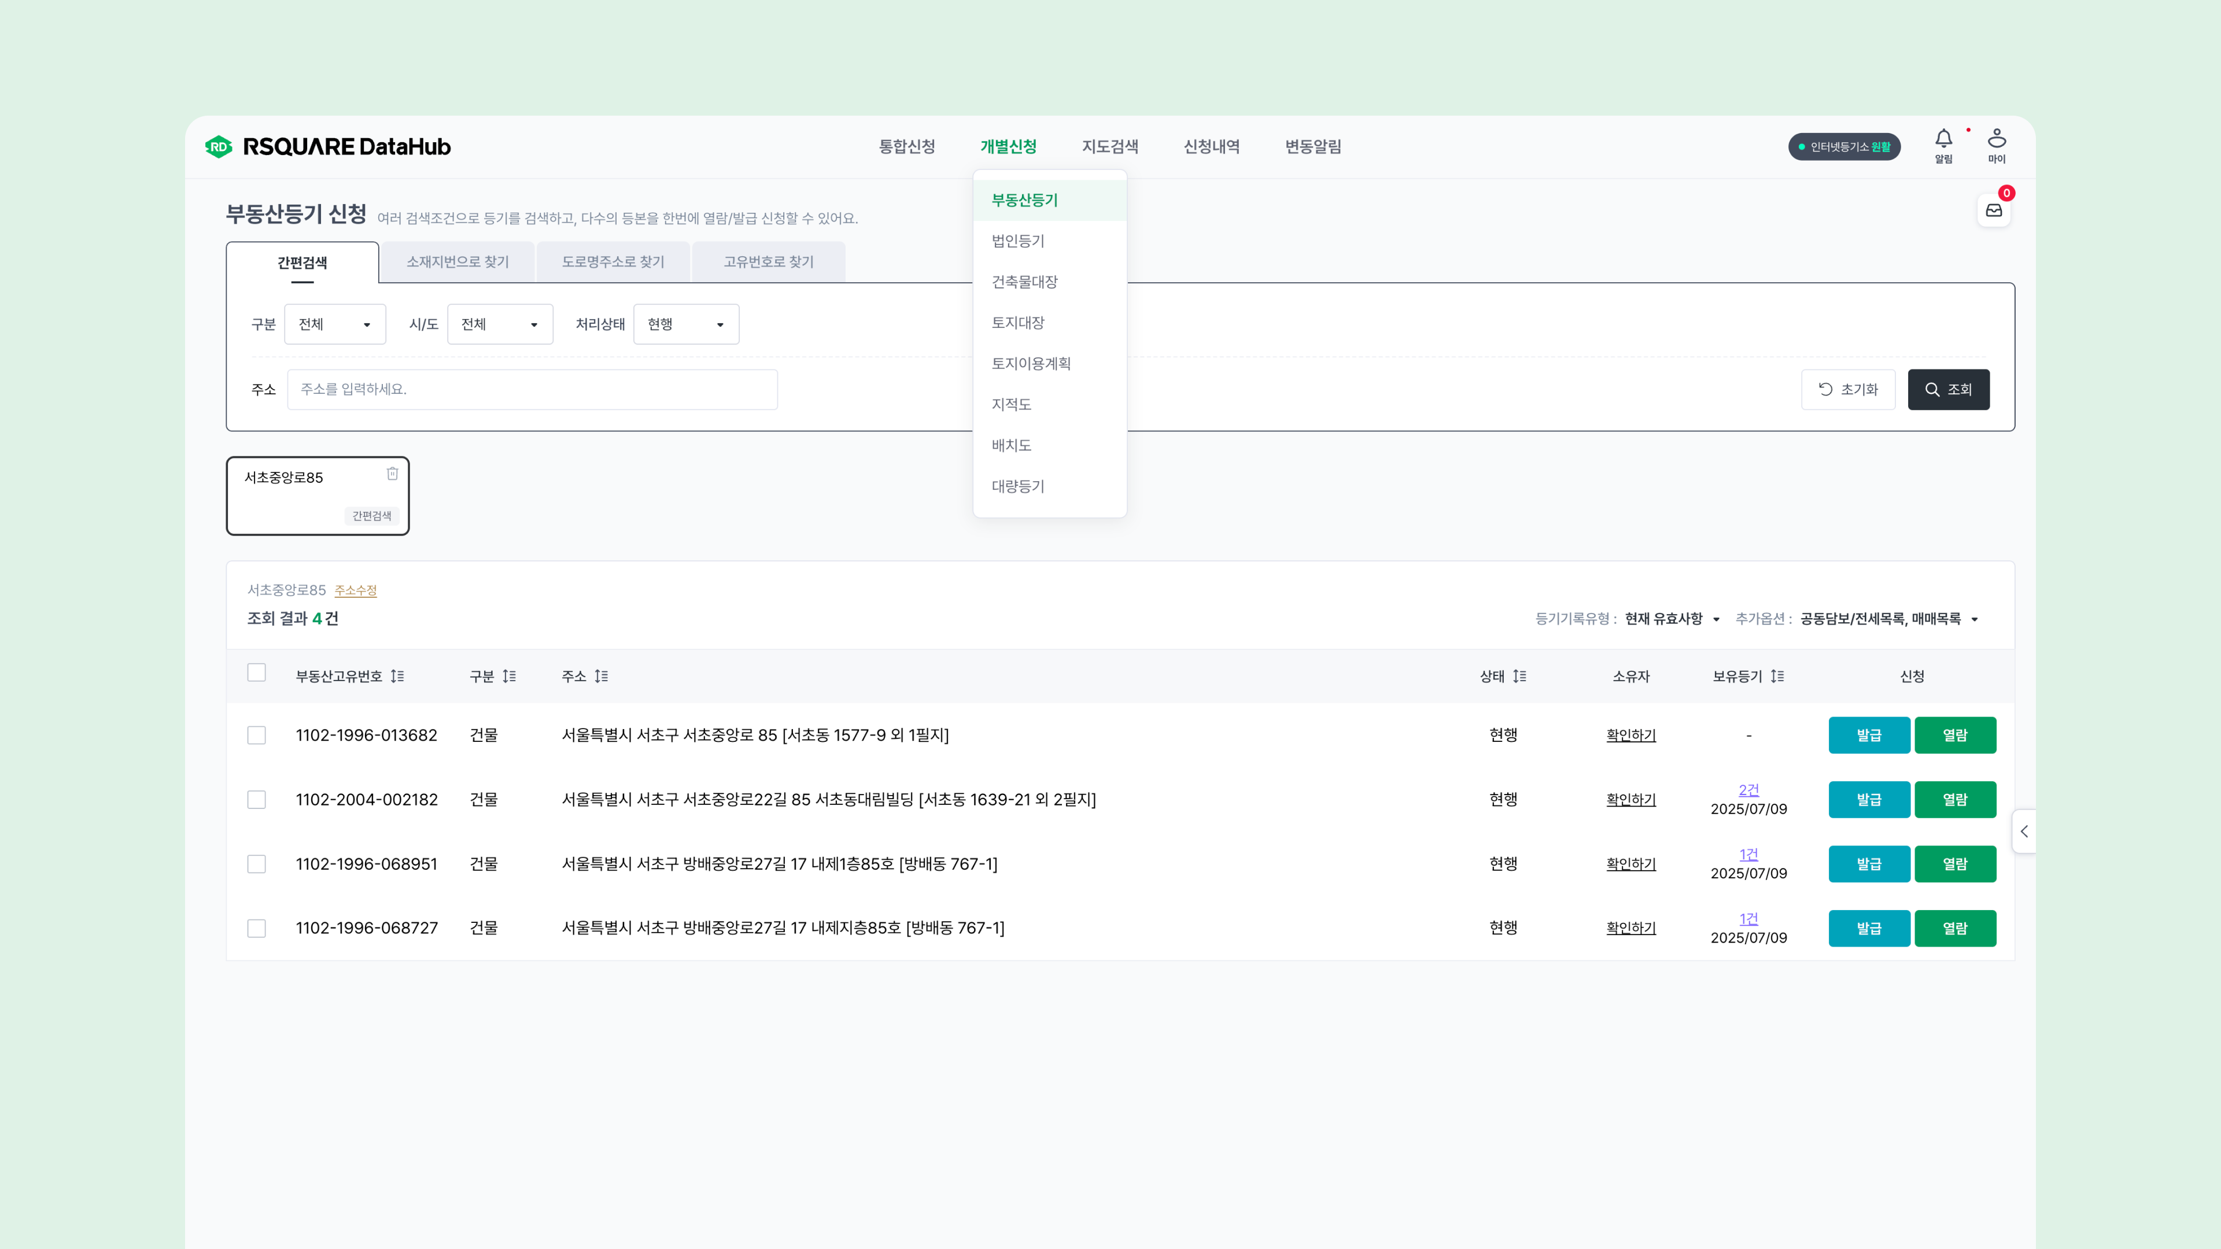Viewport: 2221px width, 1249px height.
Task: Open the inbox cart icon with badge
Action: (x=1993, y=210)
